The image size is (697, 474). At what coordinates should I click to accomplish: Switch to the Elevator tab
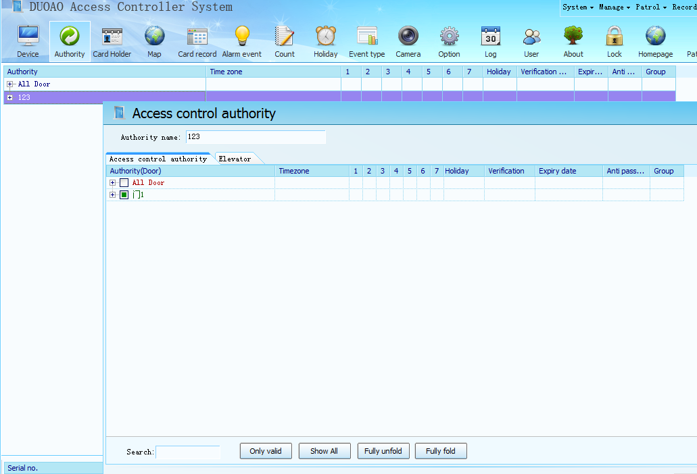tap(235, 159)
